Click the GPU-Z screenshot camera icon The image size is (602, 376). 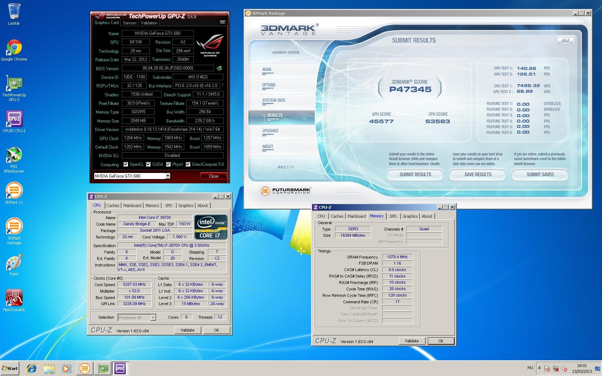pos(223,22)
